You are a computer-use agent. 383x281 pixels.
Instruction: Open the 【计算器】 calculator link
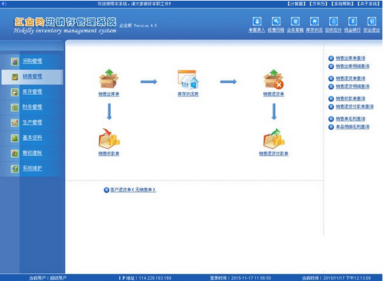click(295, 4)
